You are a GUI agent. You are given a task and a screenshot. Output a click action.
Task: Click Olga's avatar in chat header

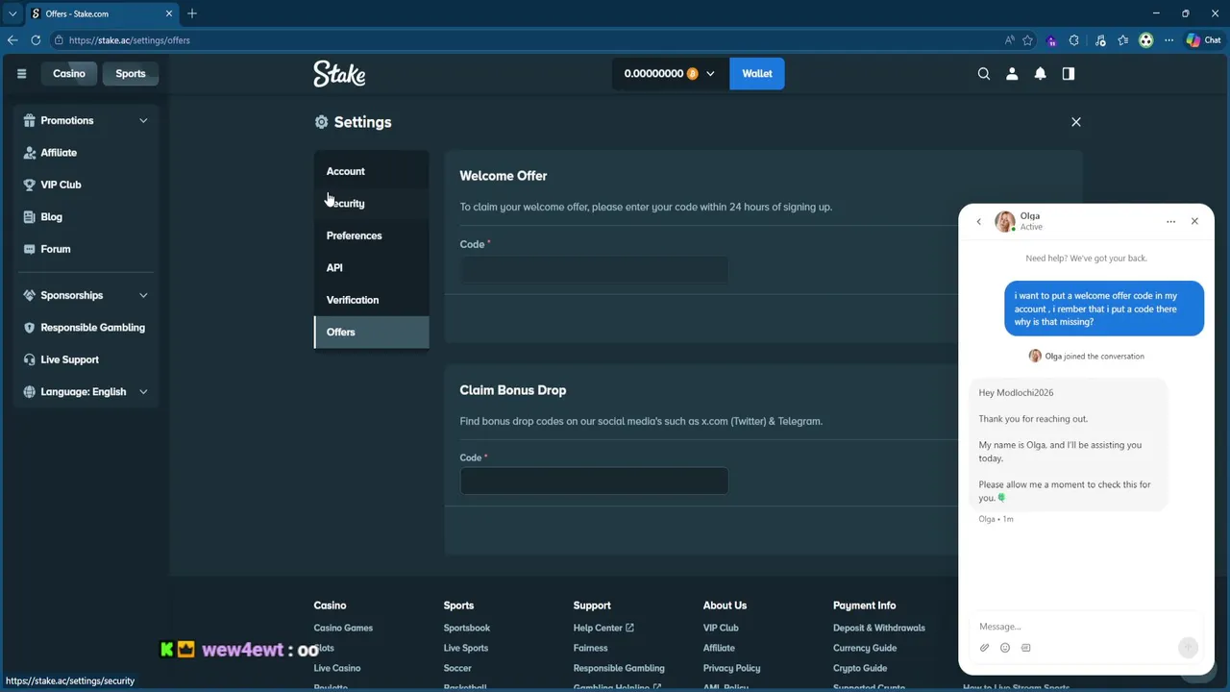(x=1005, y=221)
